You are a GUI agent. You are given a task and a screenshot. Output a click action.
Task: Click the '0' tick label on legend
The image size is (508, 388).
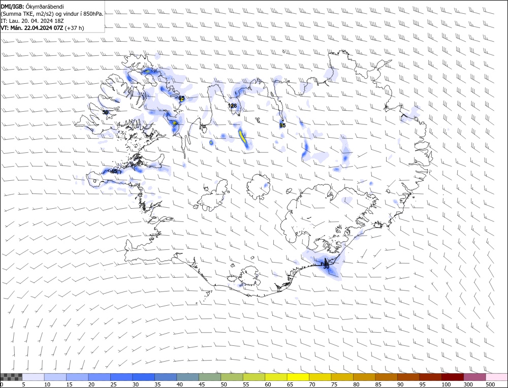coord(2,384)
